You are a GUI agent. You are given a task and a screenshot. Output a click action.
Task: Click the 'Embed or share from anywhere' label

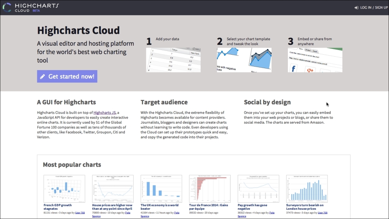315,41
